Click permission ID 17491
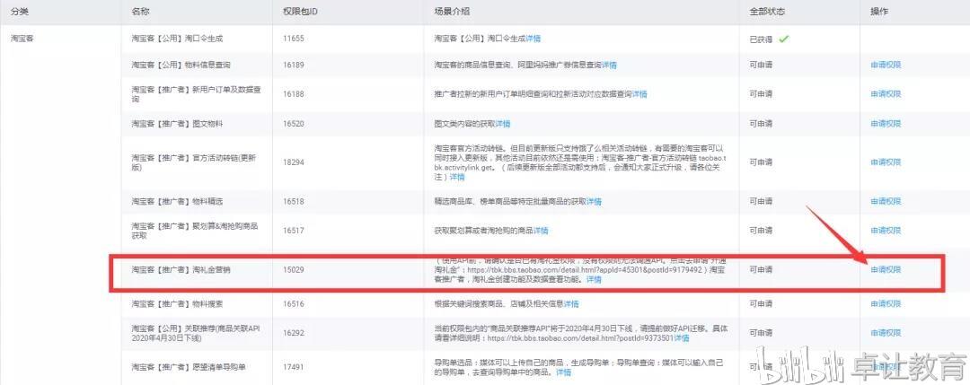 click(x=293, y=367)
